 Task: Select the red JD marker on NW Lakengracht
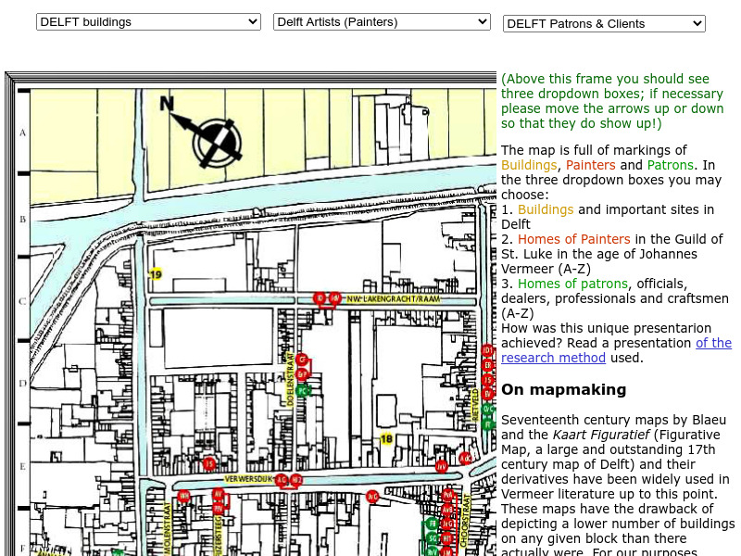tap(320, 298)
